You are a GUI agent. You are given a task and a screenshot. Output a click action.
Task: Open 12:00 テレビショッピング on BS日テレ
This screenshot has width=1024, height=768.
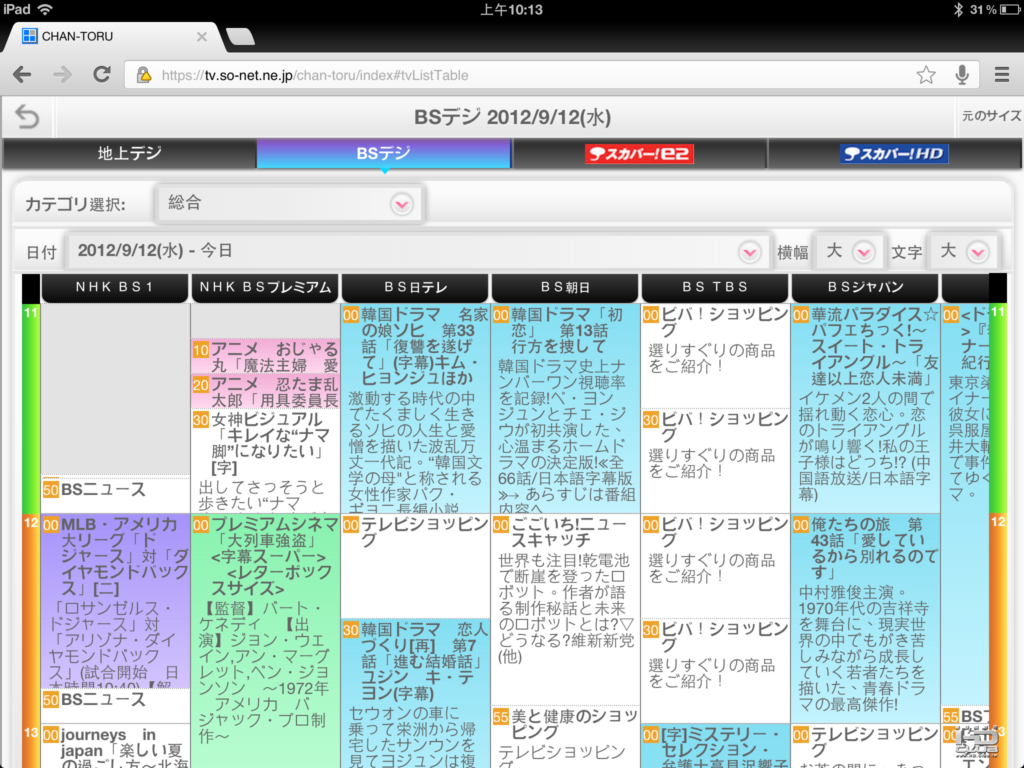coord(415,566)
